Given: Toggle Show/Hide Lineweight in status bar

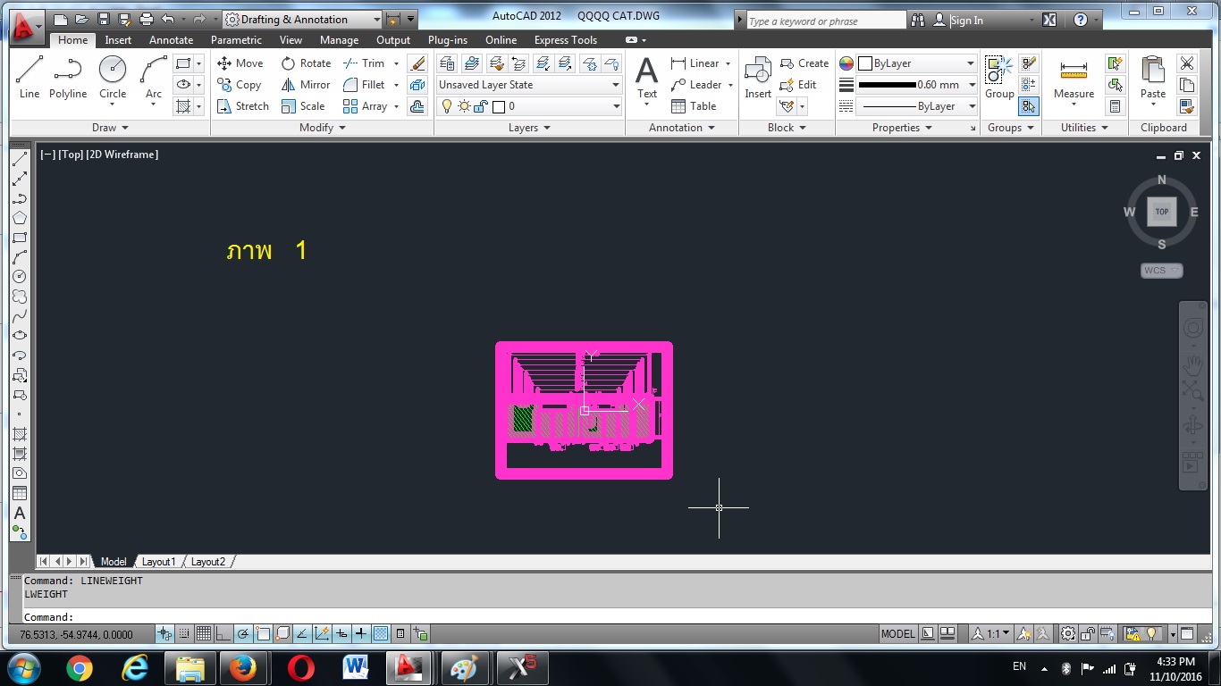Looking at the screenshot, I should [x=361, y=634].
